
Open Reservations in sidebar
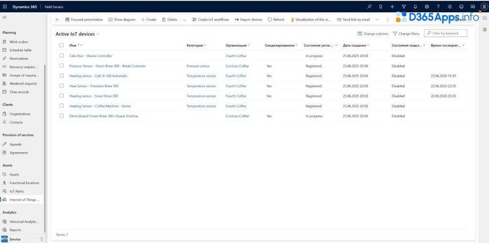19,58
